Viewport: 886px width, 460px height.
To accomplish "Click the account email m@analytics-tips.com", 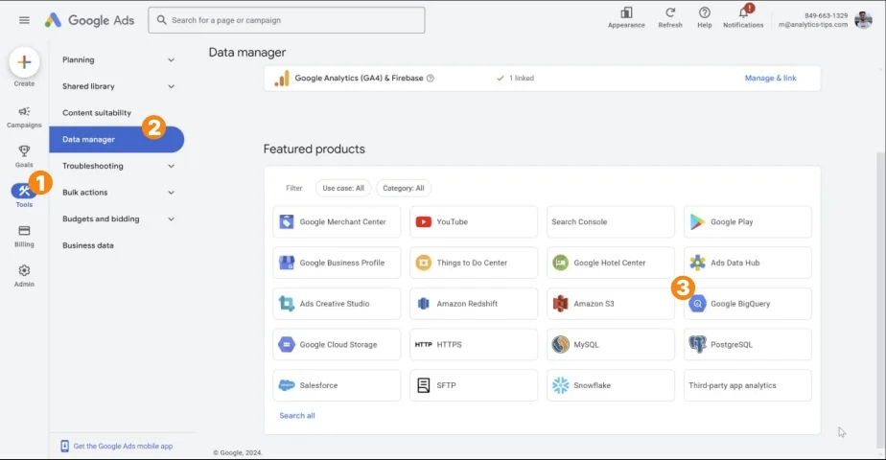I will point(813,25).
